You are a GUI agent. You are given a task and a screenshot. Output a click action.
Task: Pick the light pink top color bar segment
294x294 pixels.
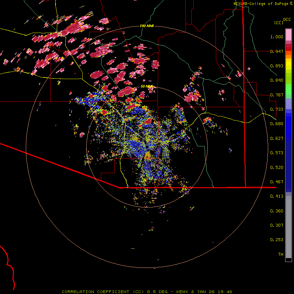pyautogui.click(x=288, y=35)
